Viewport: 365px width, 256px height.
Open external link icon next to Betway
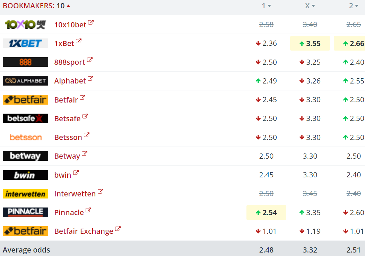85,153
